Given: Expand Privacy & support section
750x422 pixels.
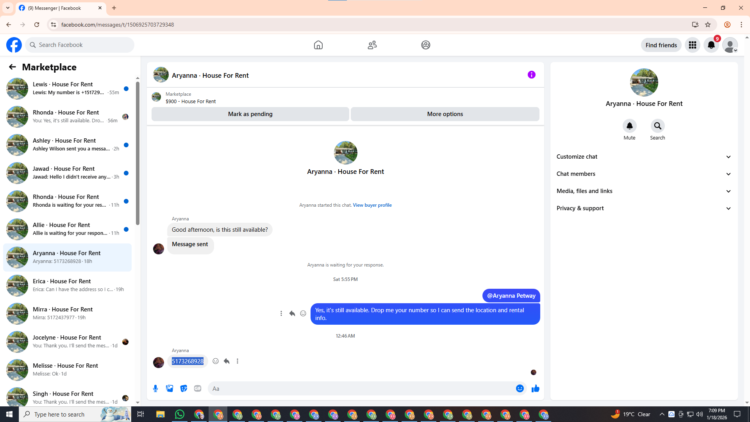Looking at the screenshot, I should tap(644, 208).
